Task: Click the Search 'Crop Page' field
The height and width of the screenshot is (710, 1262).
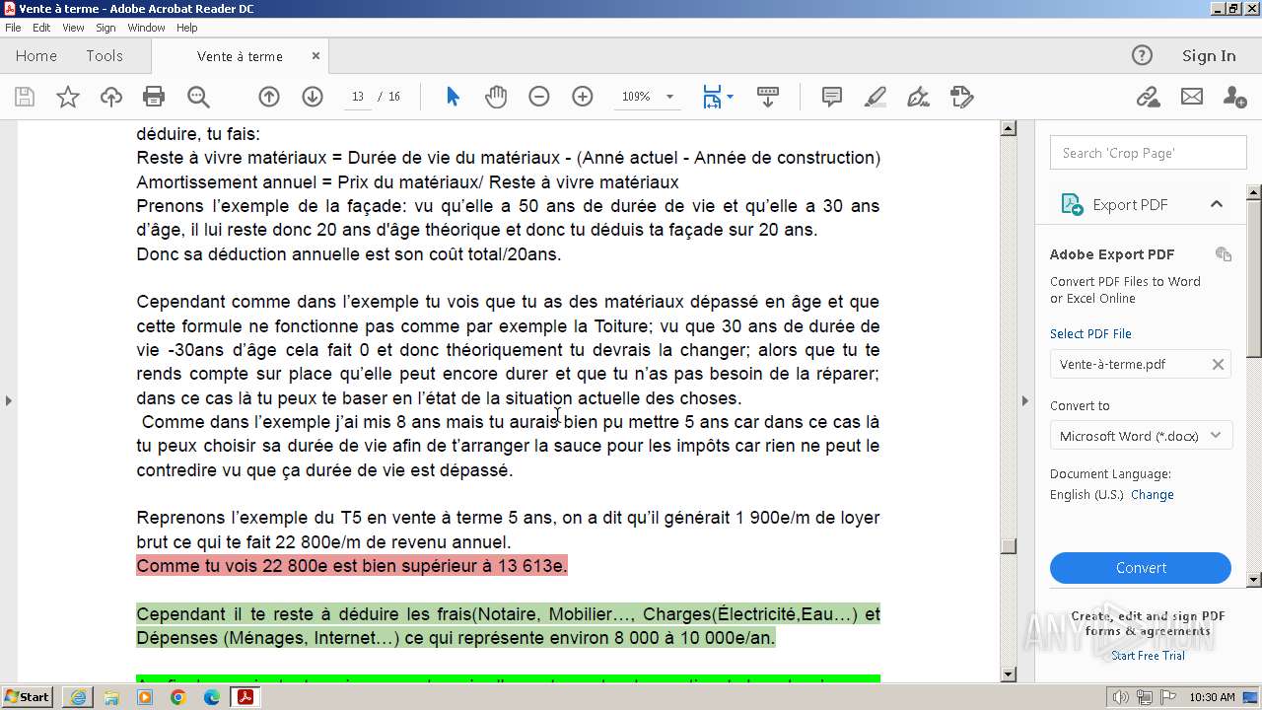Action: [1149, 153]
